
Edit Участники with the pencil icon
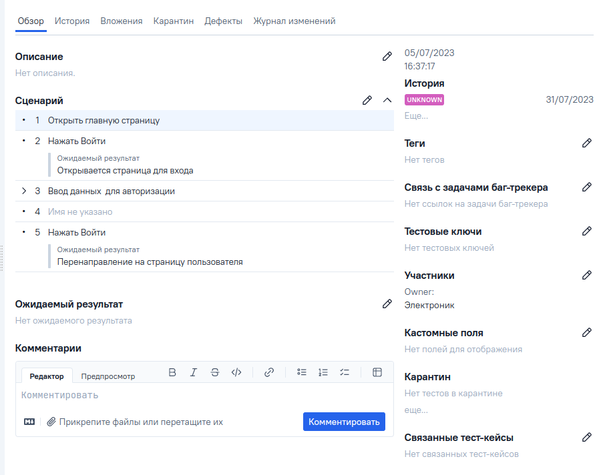tap(586, 275)
